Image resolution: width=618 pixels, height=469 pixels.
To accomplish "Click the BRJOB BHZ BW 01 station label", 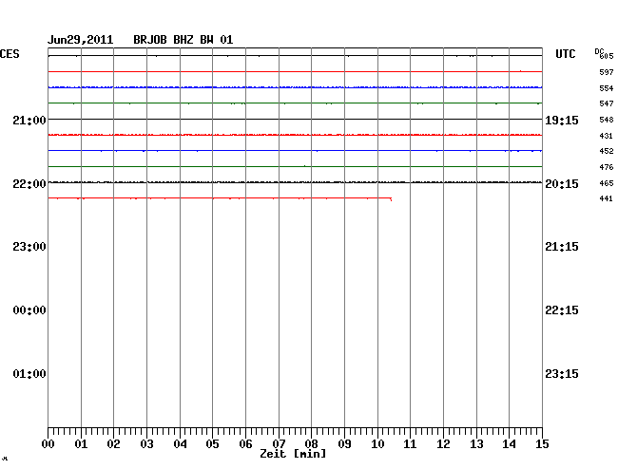I will 183,40.
